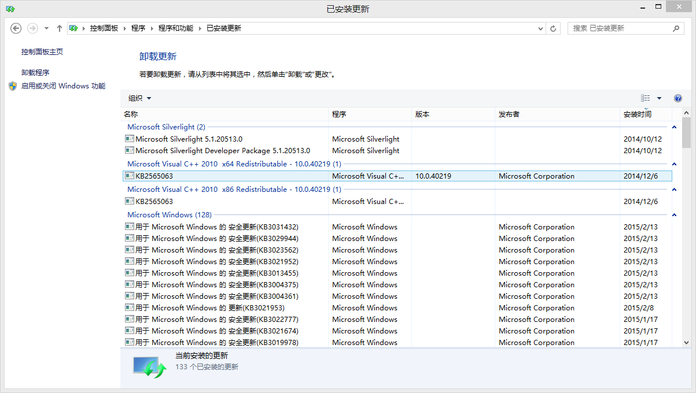The image size is (696, 393).
Task: Select the KB3031432 security update
Action: click(397, 227)
